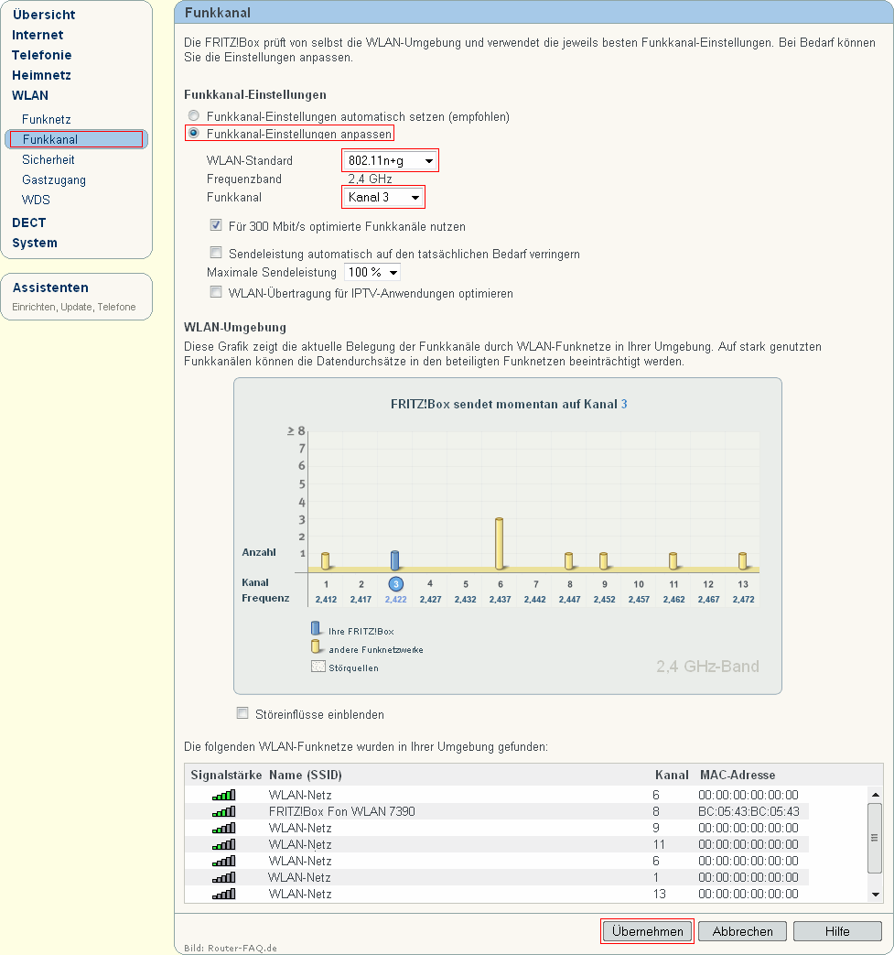Toggle 300 Mbit/s optimized channels checkbox
This screenshot has width=894, height=955.
point(215,225)
